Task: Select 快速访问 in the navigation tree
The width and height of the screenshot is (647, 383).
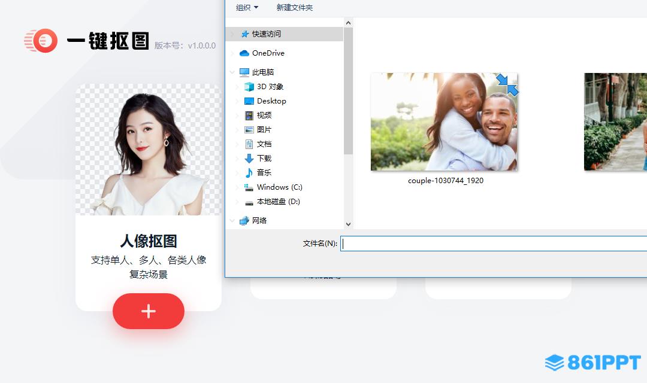Action: pos(285,34)
